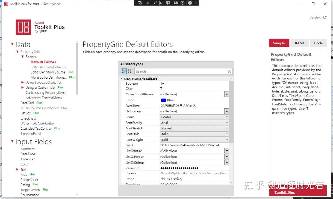Click the Sample tab button
This screenshot has width=333, height=199.
(x=279, y=43)
